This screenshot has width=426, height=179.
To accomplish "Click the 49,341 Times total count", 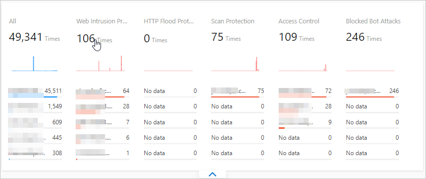I will (34, 37).
